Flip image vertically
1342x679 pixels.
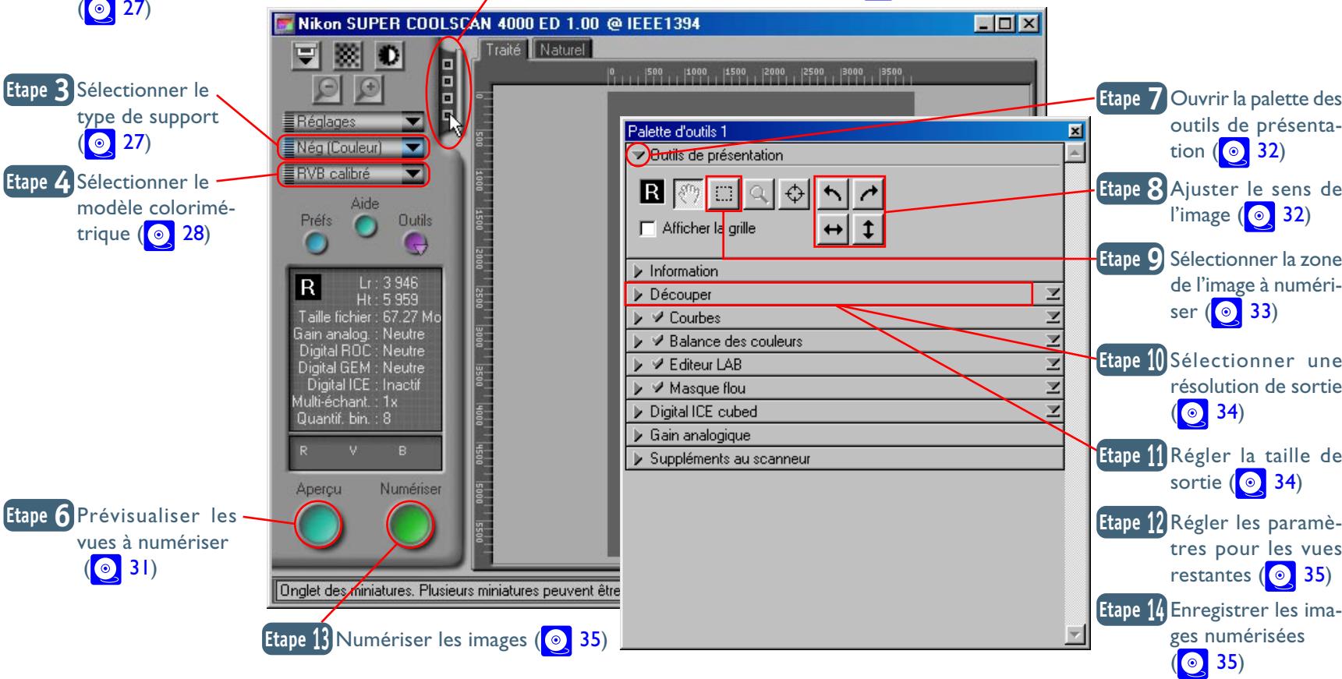[x=867, y=230]
